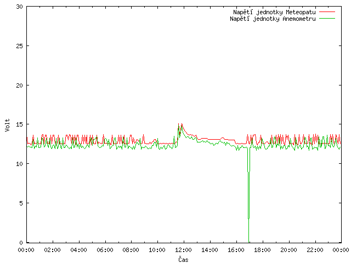Click the 22:00 time label
Viewport: 351px width, 263px height.
tap(315, 250)
